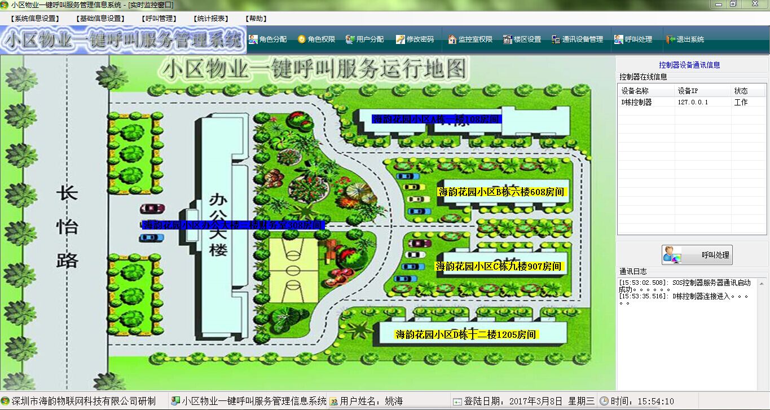Open the 统计报表 menu

point(212,19)
